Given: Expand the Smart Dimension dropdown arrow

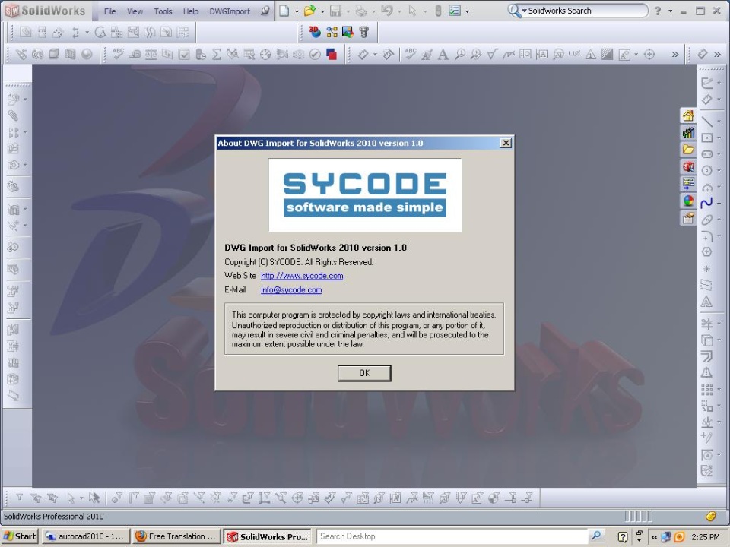Looking at the screenshot, I should click(374, 55).
